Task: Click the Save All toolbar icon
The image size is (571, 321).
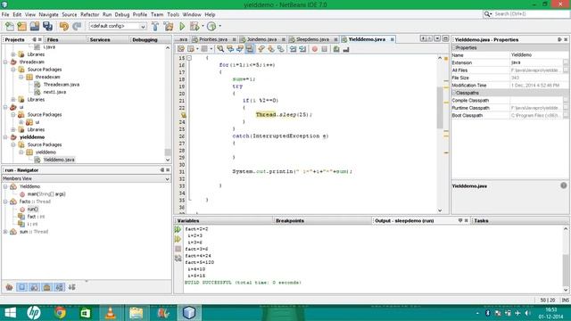Action: click(x=47, y=26)
